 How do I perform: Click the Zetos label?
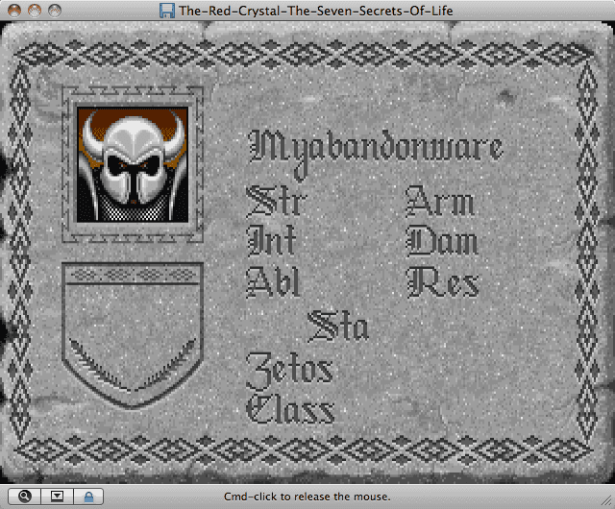[289, 370]
